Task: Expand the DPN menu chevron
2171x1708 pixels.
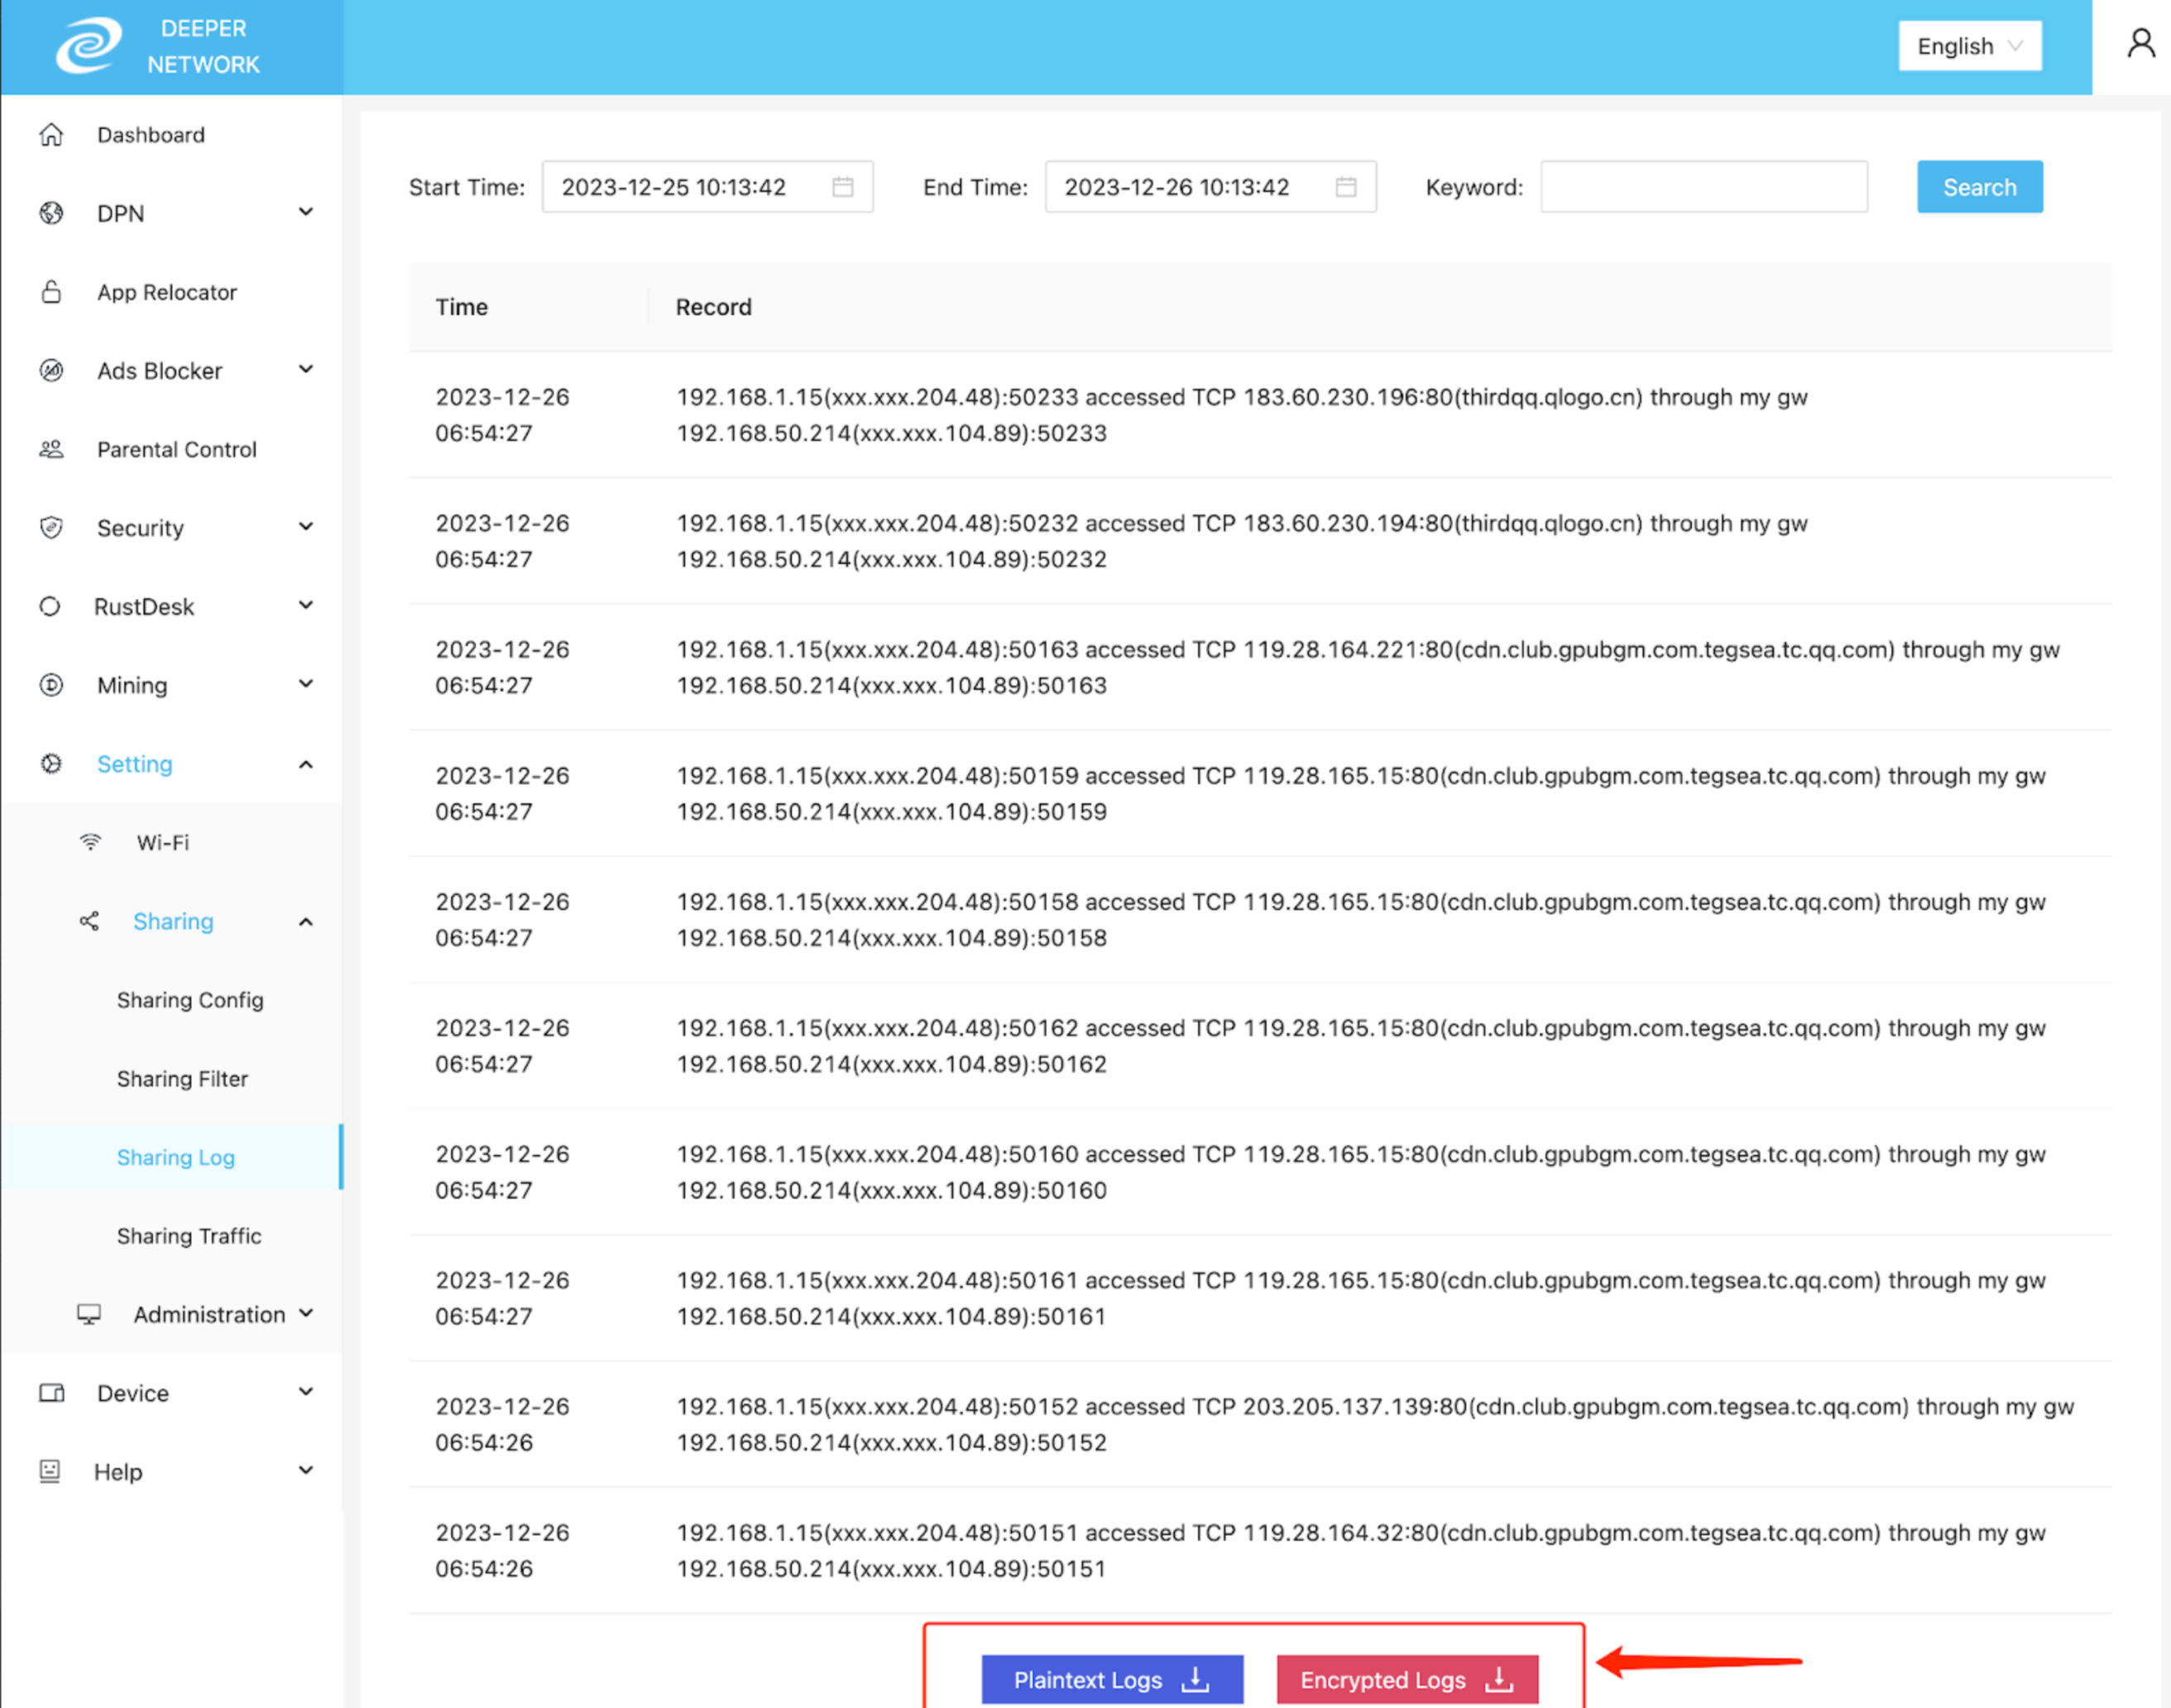Action: (x=306, y=212)
